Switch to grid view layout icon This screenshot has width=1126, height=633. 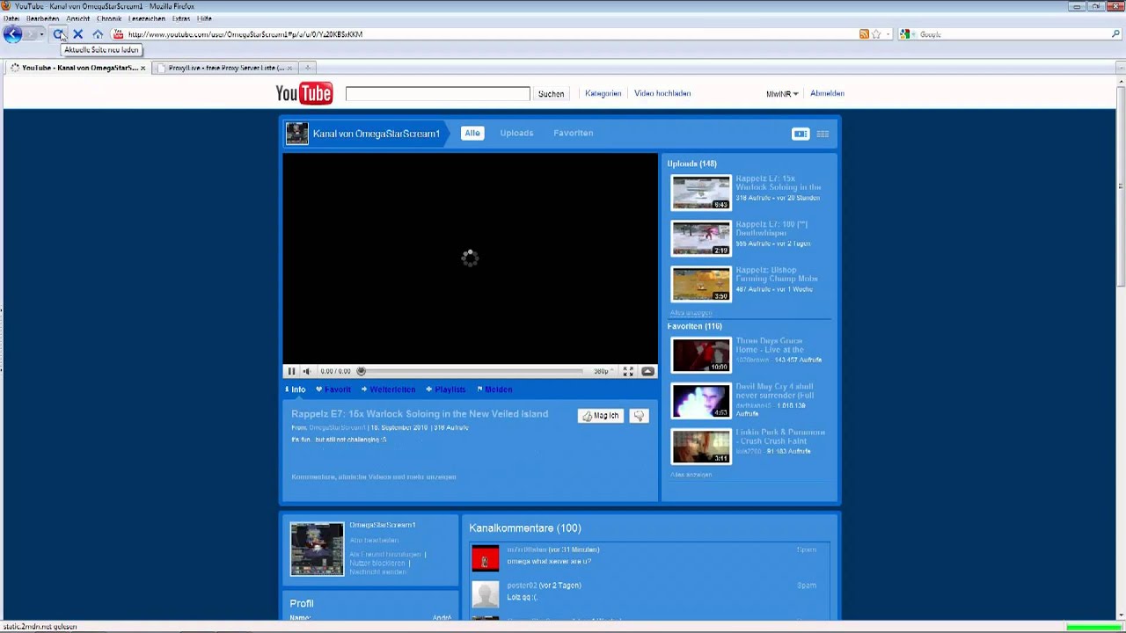823,134
